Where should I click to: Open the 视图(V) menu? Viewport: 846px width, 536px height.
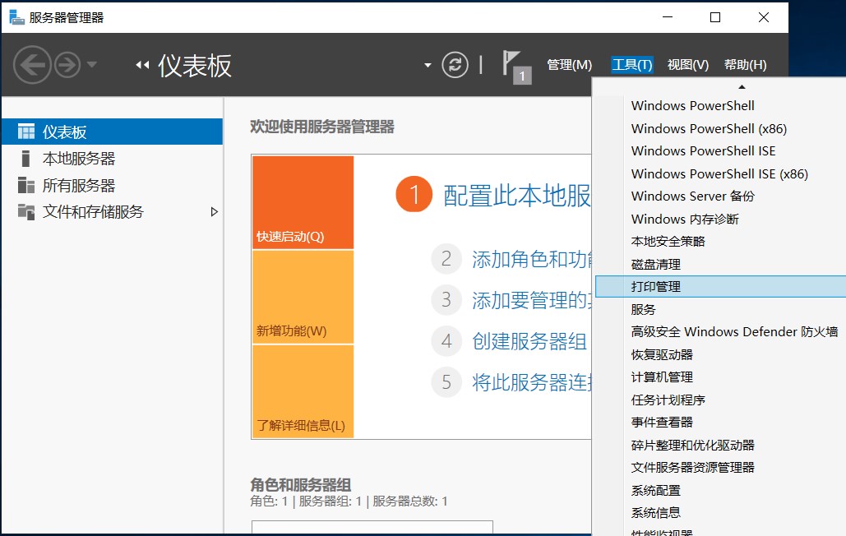click(688, 65)
